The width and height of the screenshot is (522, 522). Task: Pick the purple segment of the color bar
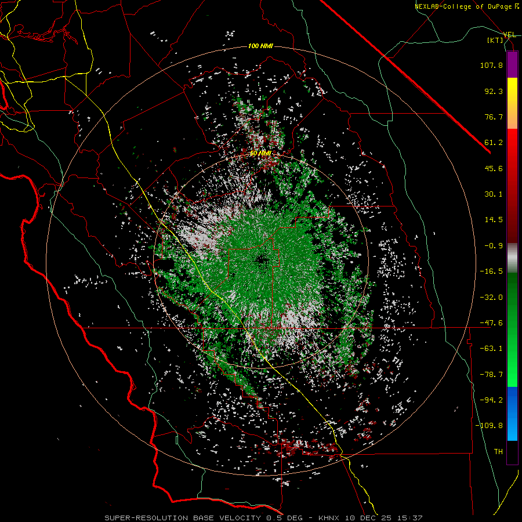pyautogui.click(x=512, y=64)
